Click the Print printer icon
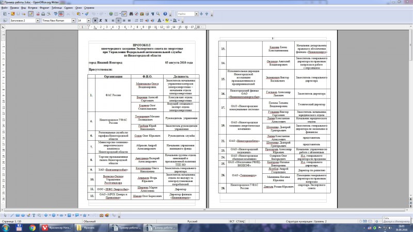Screen dimensions: 413x232 click(x=43, y=14)
